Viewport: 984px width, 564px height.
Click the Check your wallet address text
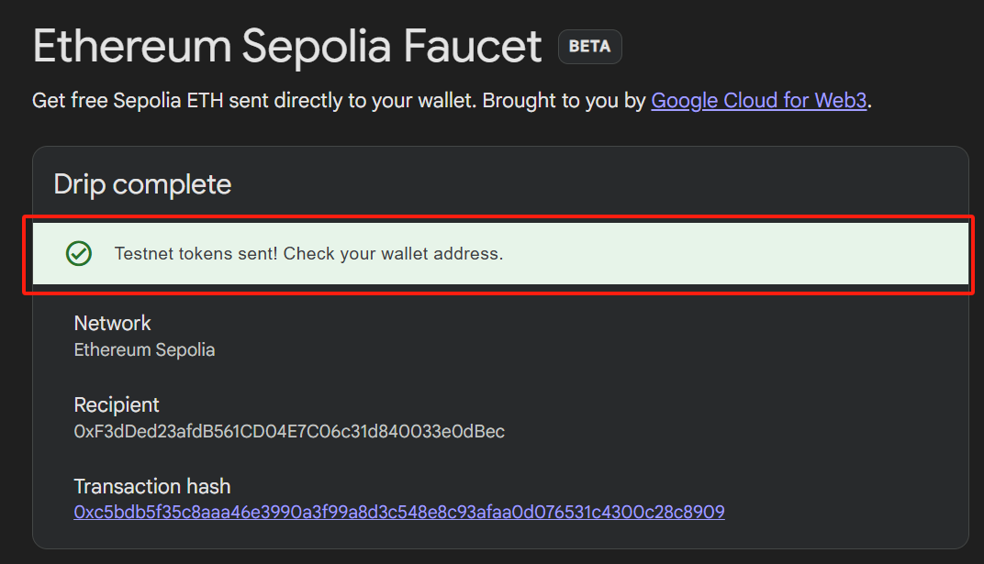[x=394, y=253]
